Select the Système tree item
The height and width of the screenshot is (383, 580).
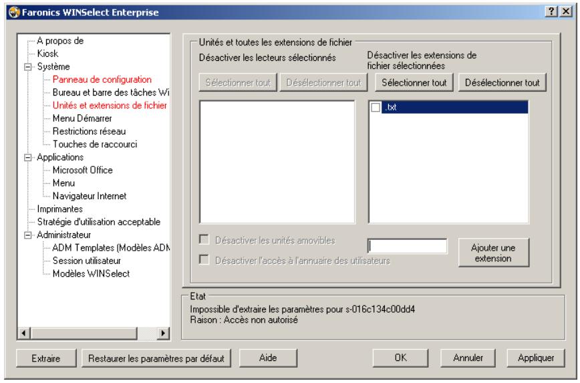53,67
